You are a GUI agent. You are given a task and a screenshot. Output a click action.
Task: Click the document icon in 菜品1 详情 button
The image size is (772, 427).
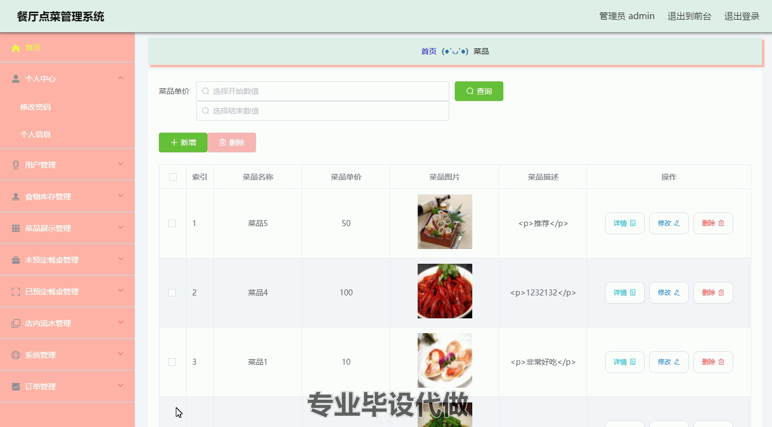click(633, 362)
